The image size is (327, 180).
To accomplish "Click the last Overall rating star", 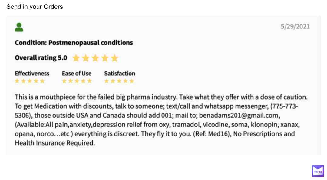I will (x=114, y=58).
